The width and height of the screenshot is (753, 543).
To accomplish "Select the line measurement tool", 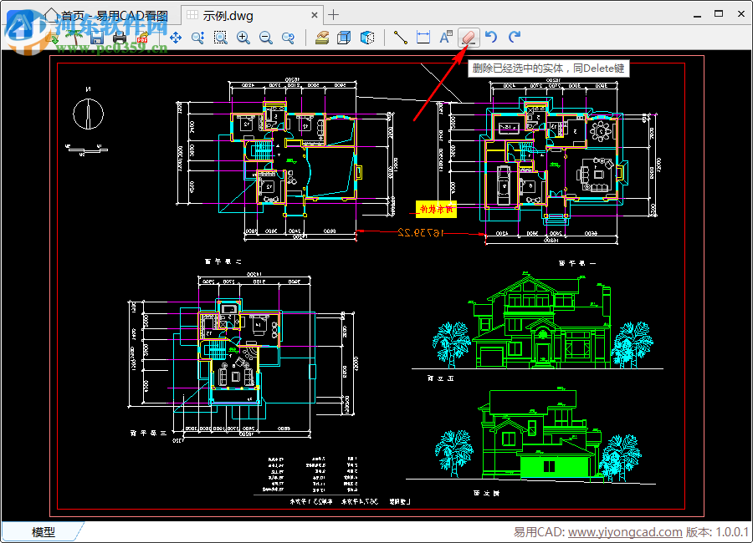I will (400, 38).
